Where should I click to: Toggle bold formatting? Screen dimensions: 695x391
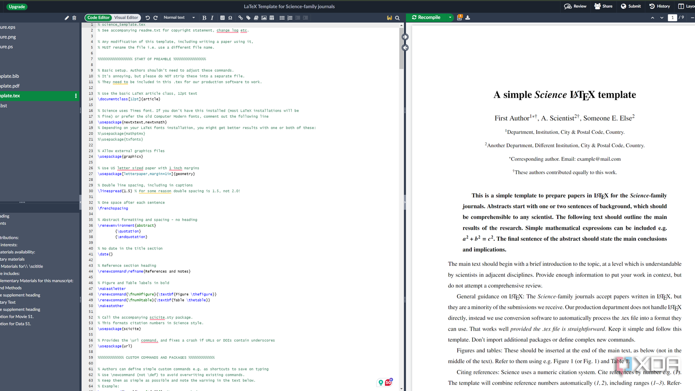(204, 18)
